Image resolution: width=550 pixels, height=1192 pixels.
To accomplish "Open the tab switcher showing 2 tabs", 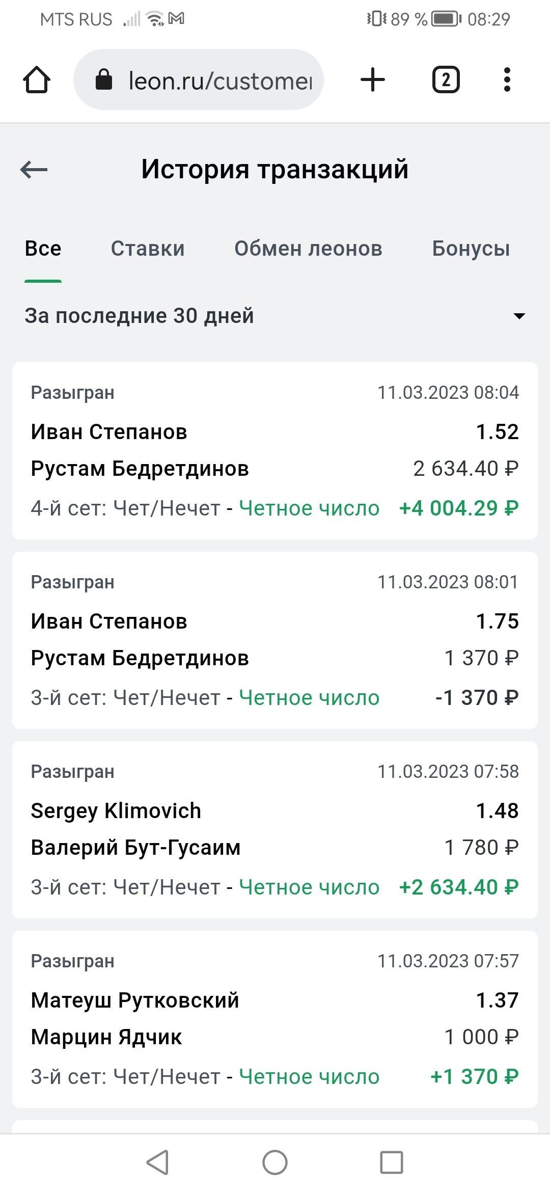I will [446, 80].
